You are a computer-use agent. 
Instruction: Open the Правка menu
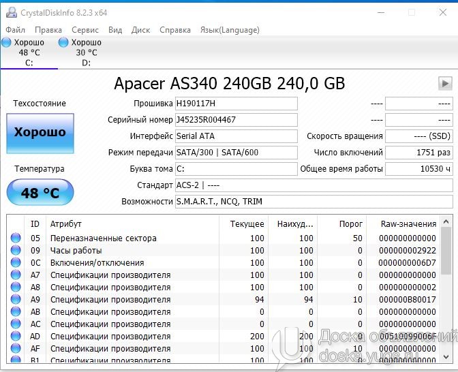pyautogui.click(x=48, y=30)
